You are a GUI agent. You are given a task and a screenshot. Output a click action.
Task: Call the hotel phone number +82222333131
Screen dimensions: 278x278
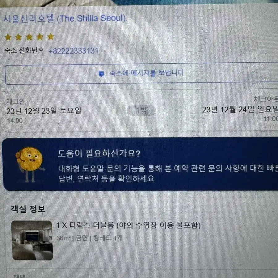point(74,51)
